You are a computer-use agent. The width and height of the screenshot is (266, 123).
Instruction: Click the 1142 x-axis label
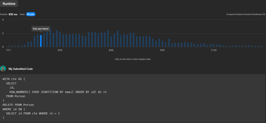214,50
